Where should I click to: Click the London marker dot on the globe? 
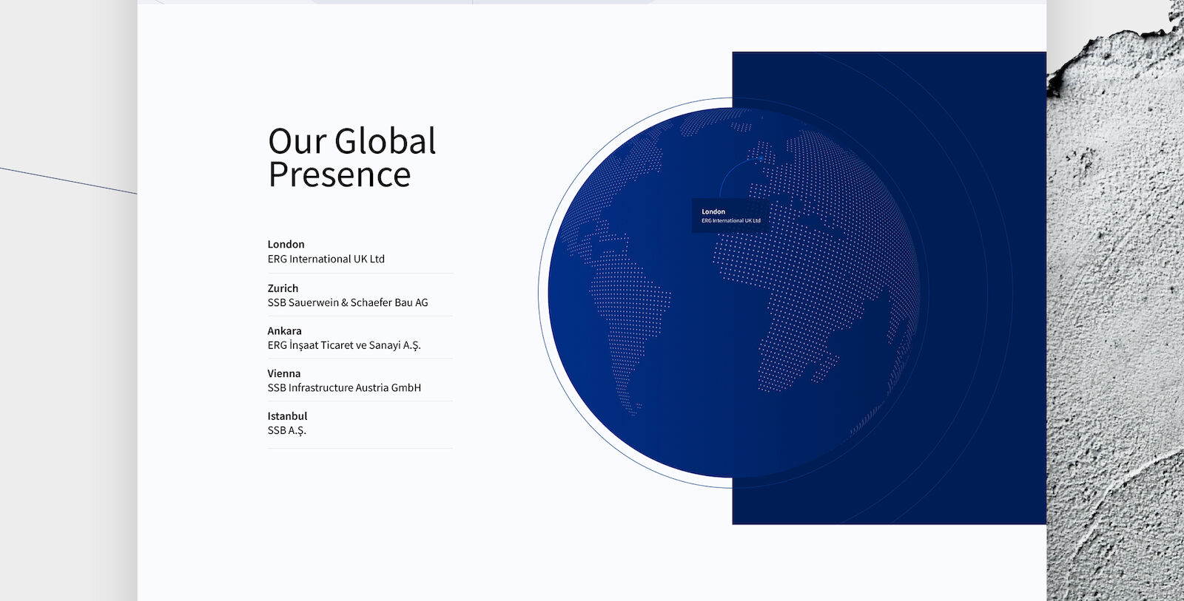tap(761, 158)
